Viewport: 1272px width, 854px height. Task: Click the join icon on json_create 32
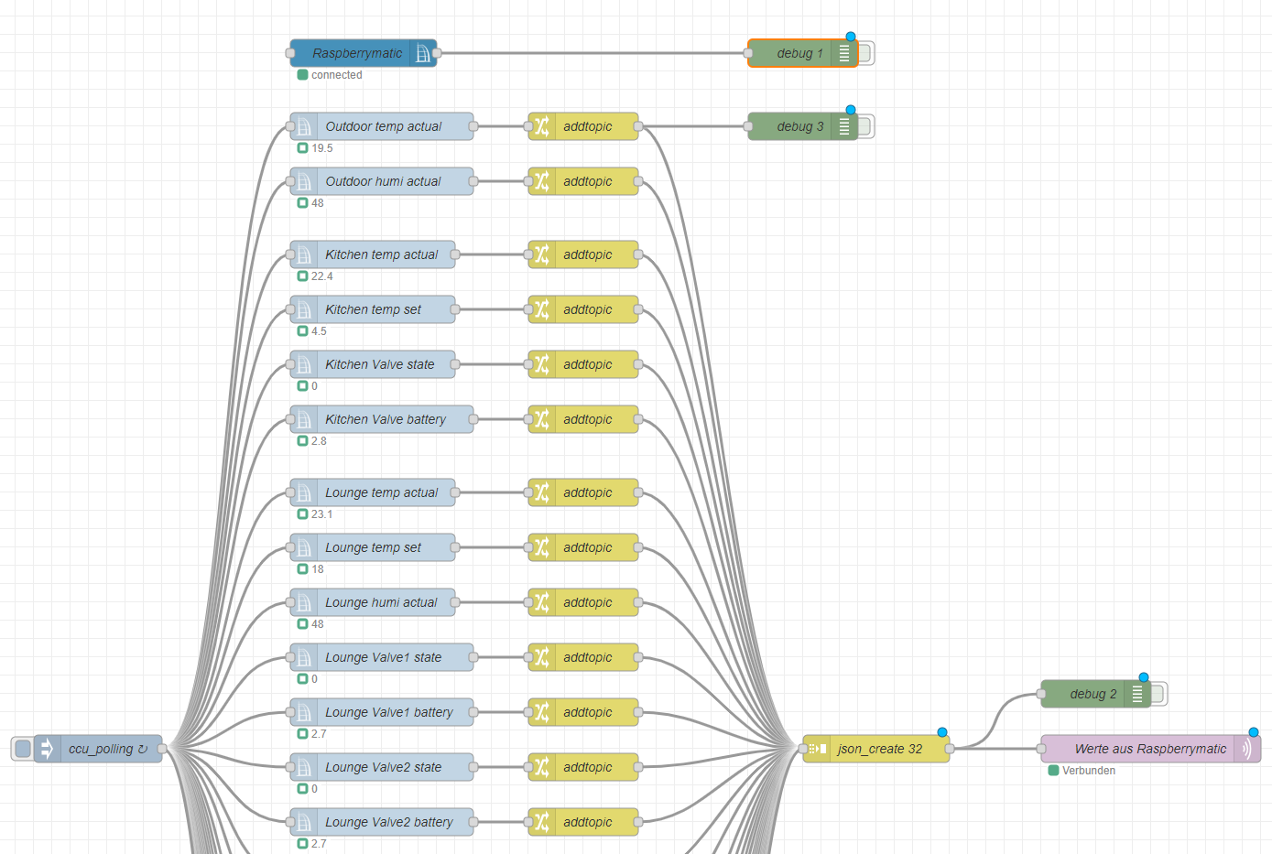click(817, 749)
